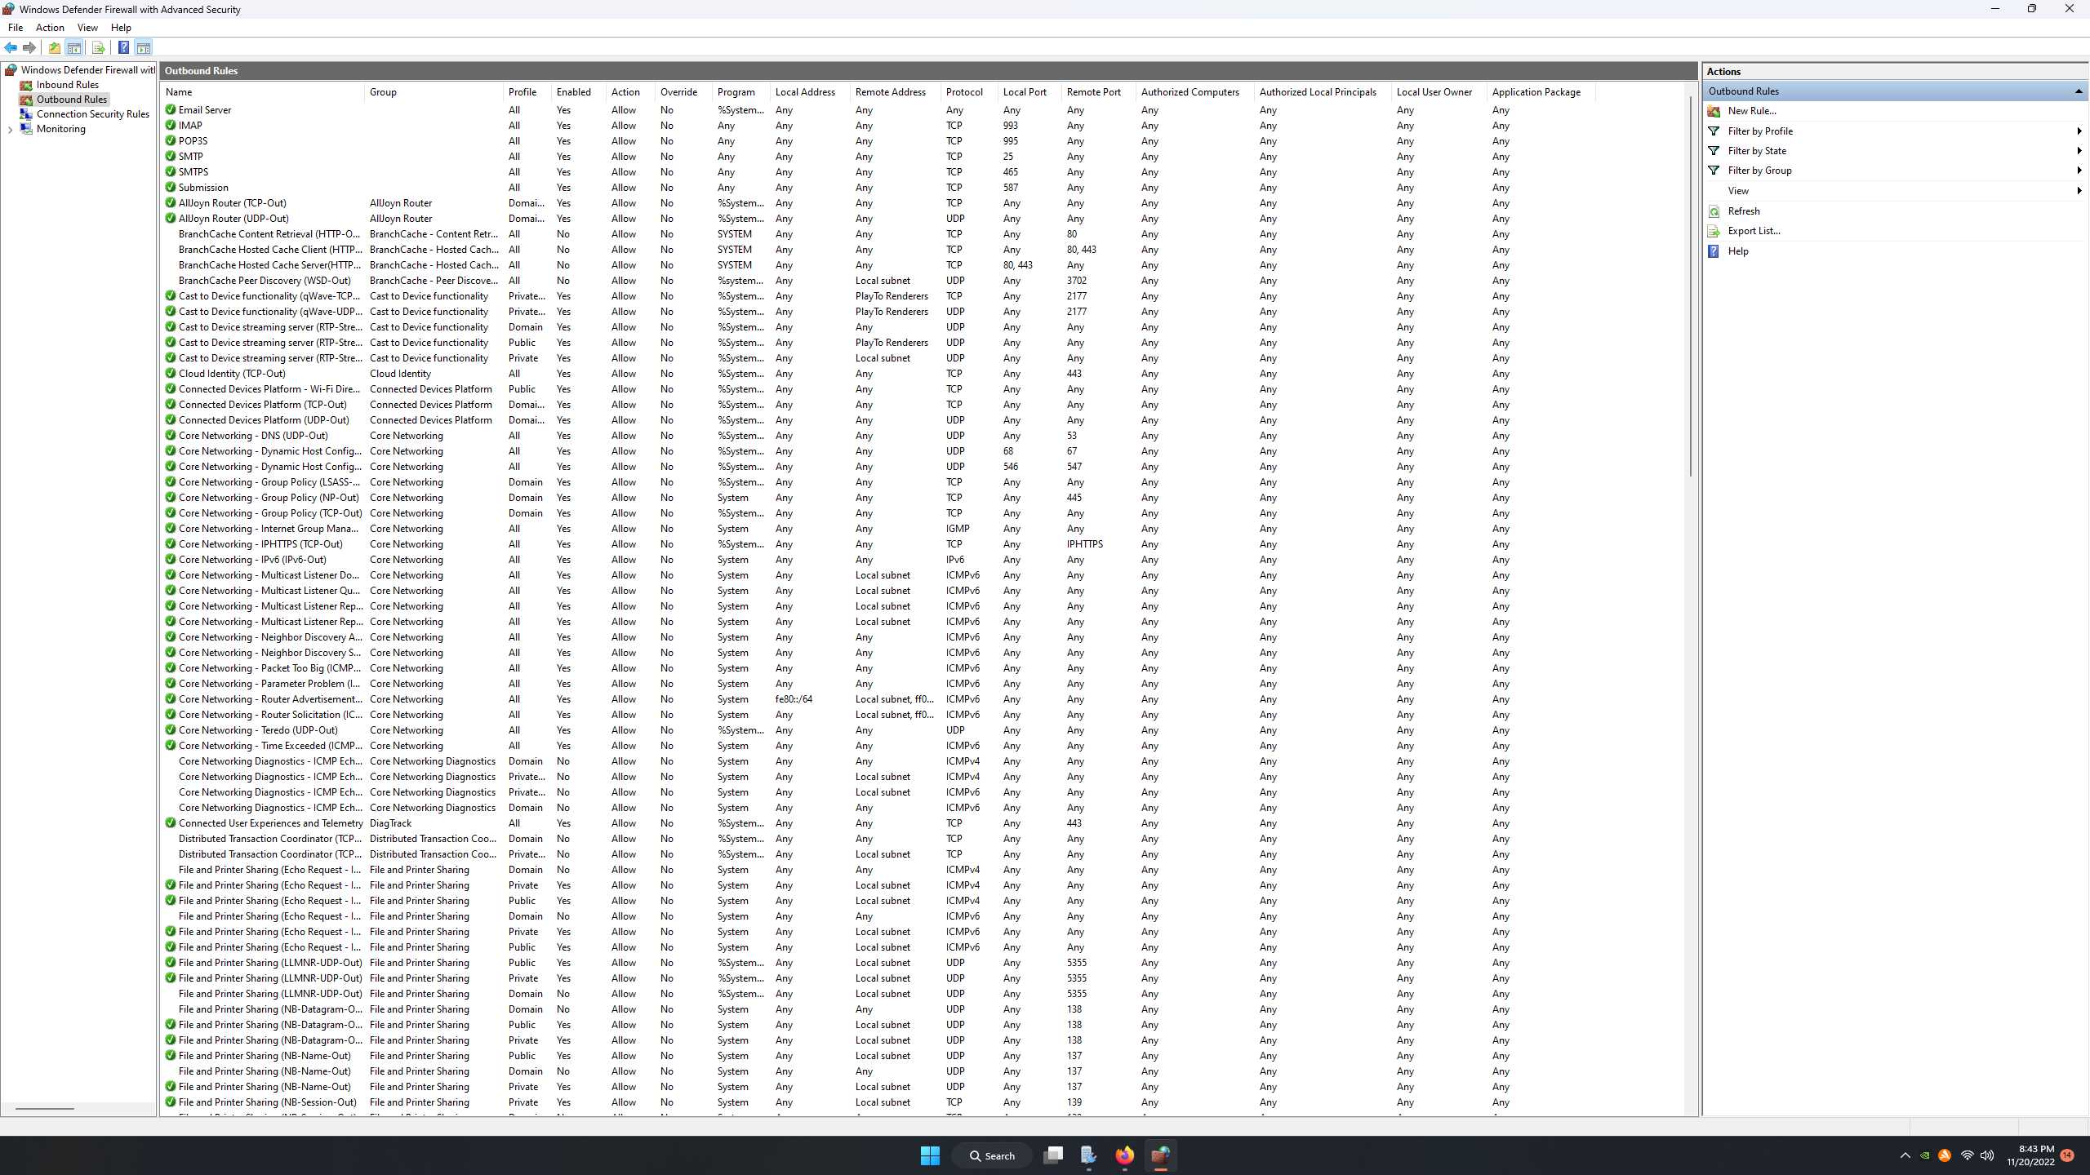Expand the Filter by Profile submenu arrow

(2079, 131)
